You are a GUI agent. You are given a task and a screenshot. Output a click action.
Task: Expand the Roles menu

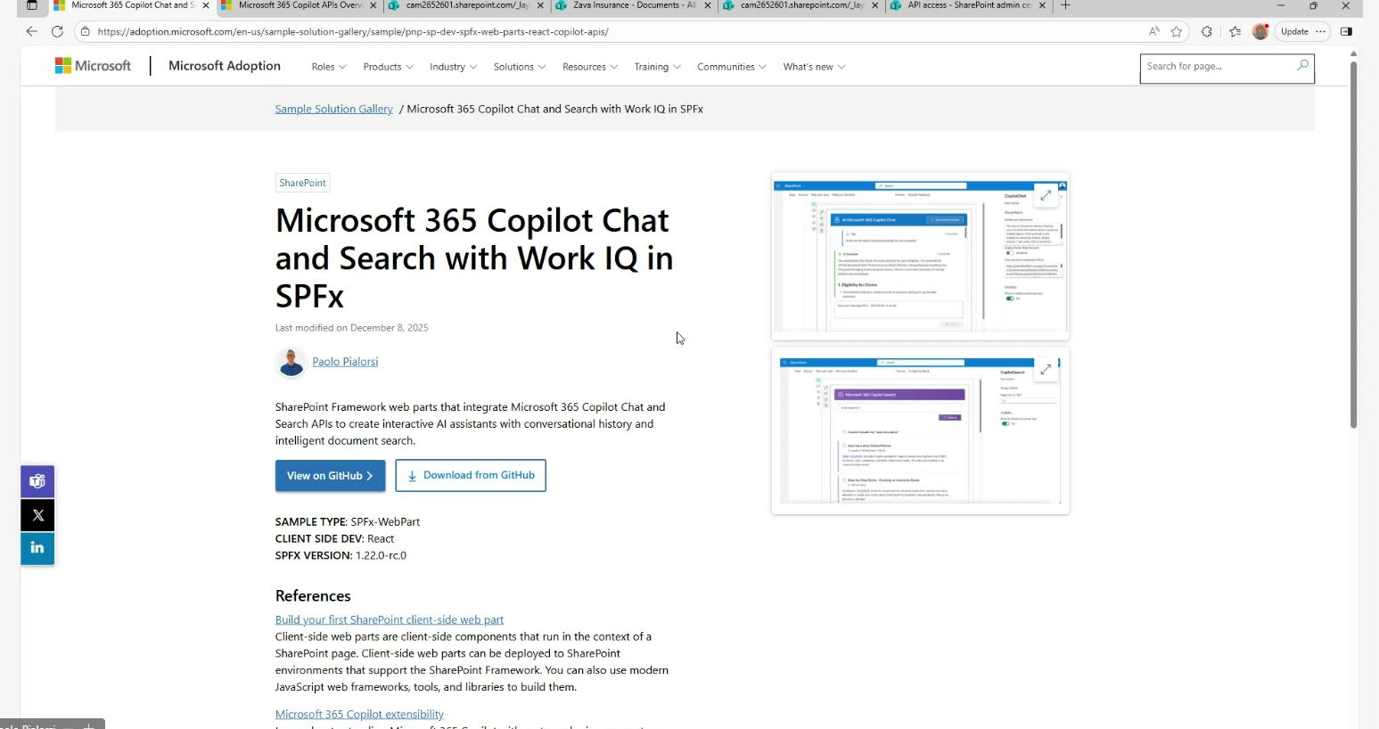point(329,67)
